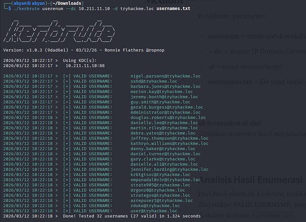Select rduke@tryhackme.loc username
306x222 pixels.
pyautogui.click(x=155, y=206)
